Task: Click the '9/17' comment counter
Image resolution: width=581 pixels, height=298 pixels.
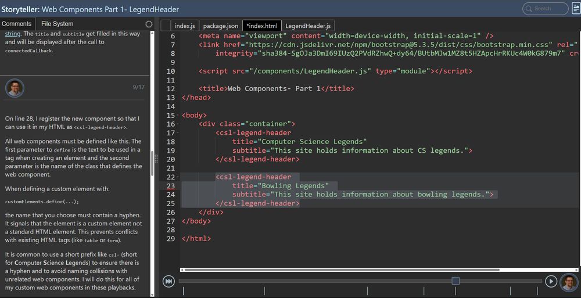Action: (x=139, y=87)
